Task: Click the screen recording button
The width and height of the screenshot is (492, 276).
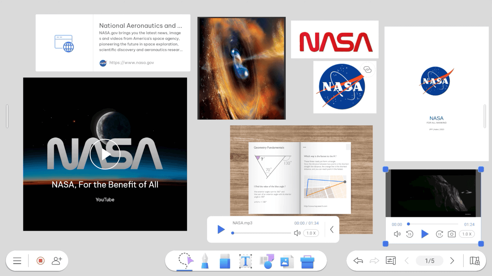Action: point(40,261)
